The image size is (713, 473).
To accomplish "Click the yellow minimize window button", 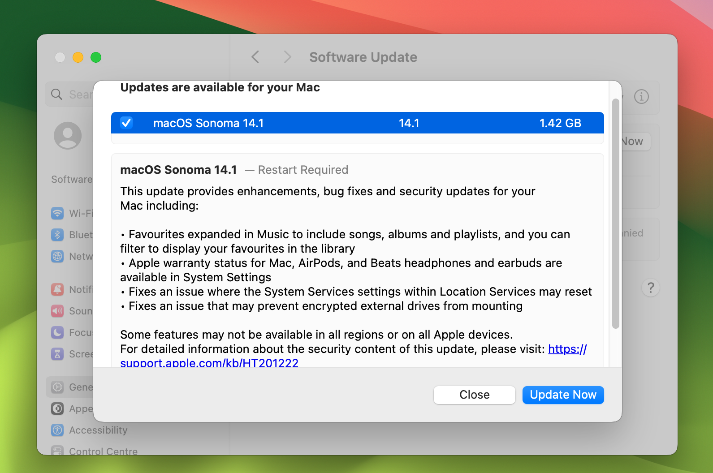I will [78, 57].
